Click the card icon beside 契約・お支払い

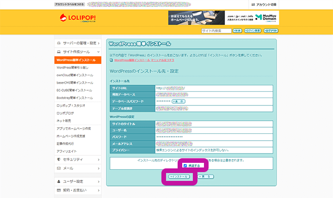click(x=59, y=190)
